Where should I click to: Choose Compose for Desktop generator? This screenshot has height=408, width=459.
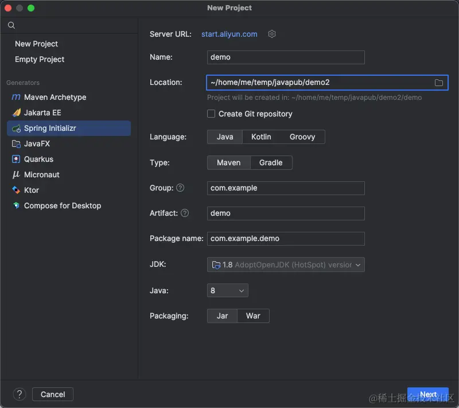coord(69,206)
